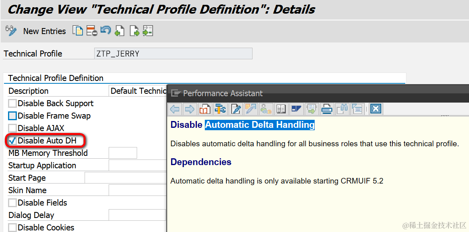Click the MB Memory Threshold label
The image size is (469, 232).
(x=48, y=153)
